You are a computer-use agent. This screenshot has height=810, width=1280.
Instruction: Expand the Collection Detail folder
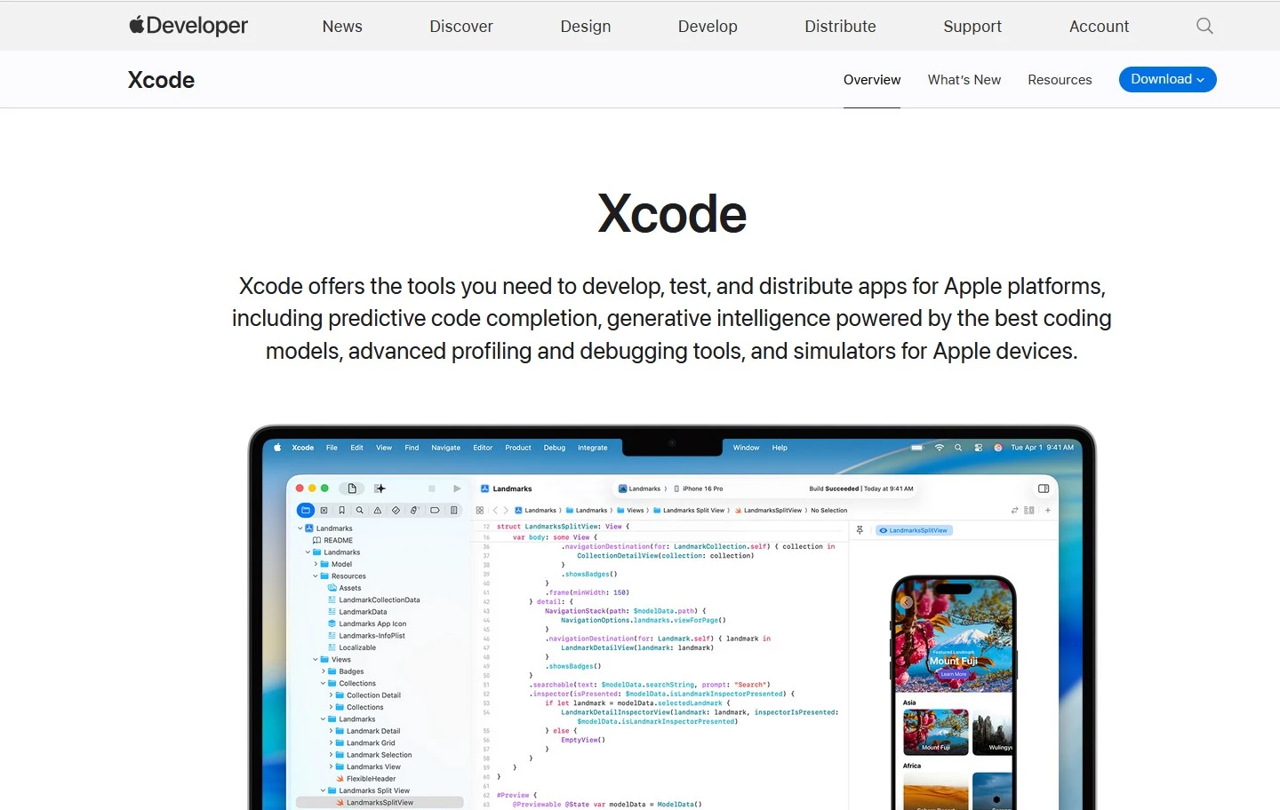pos(331,695)
